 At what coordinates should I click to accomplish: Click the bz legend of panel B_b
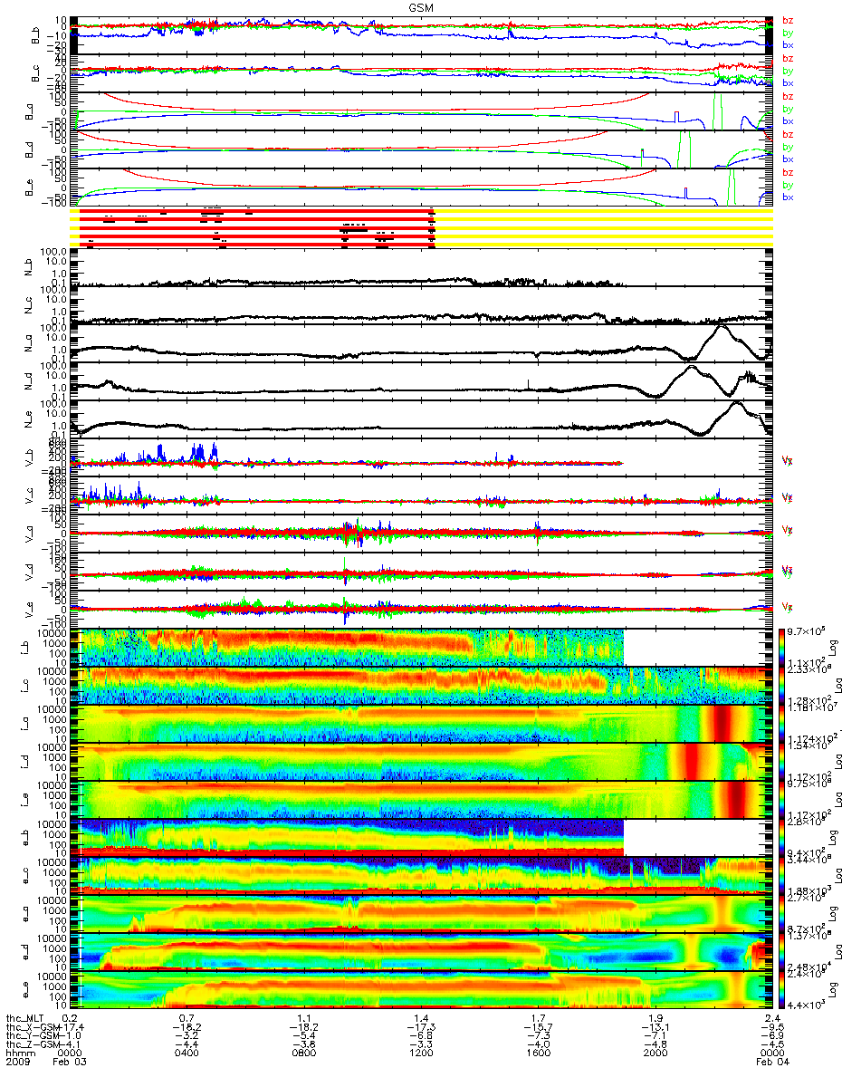click(x=788, y=20)
